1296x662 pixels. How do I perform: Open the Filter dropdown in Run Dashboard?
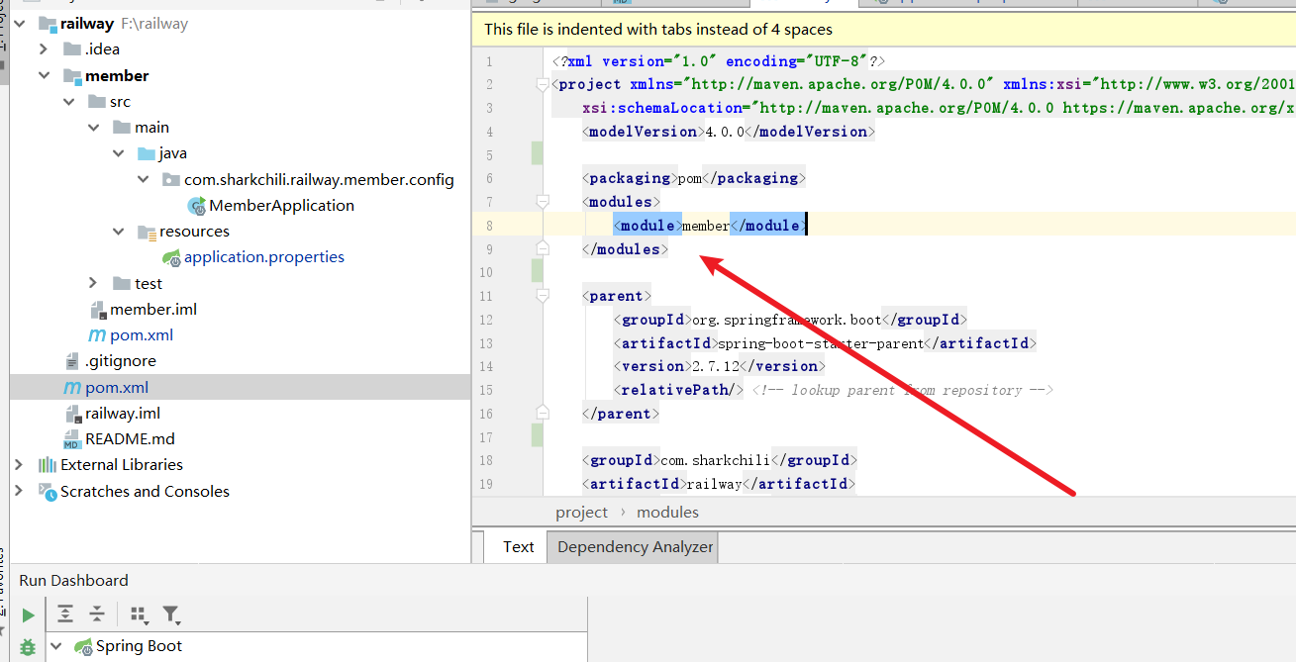tap(171, 615)
